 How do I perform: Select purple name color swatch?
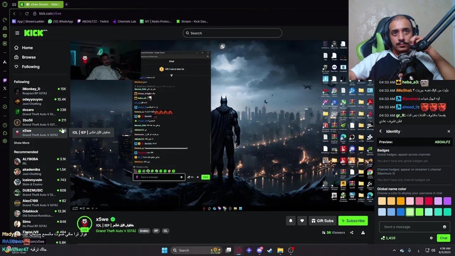(x=447, y=201)
